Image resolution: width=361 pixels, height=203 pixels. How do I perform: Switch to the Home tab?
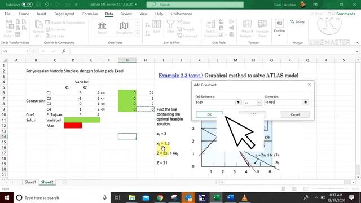tap(24, 14)
